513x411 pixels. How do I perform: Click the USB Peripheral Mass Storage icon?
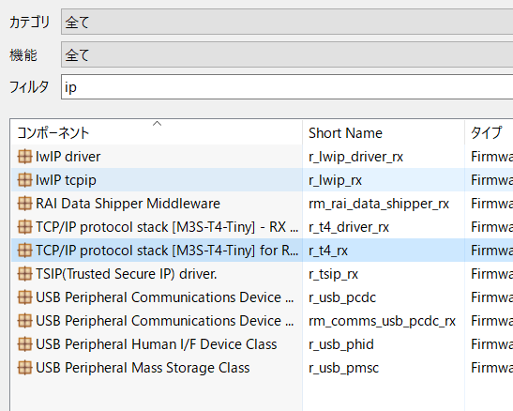[x=25, y=368]
